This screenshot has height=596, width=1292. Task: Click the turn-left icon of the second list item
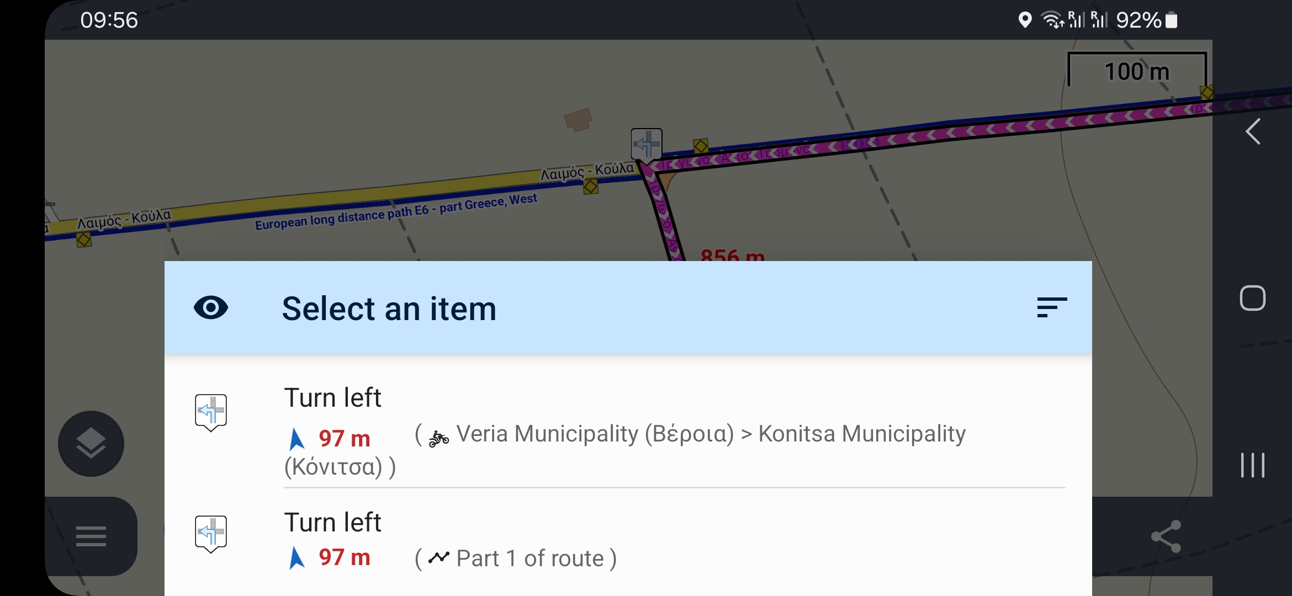tap(211, 533)
